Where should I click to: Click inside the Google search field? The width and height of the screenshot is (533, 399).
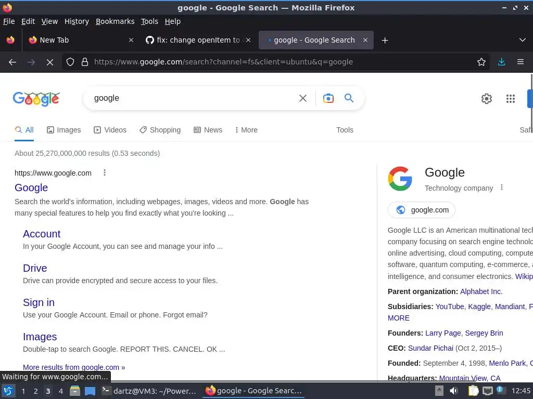point(194,98)
